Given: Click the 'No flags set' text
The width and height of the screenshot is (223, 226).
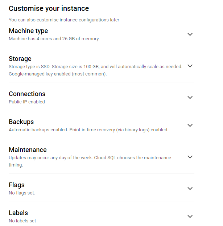Looking at the screenshot, I should (x=22, y=193).
